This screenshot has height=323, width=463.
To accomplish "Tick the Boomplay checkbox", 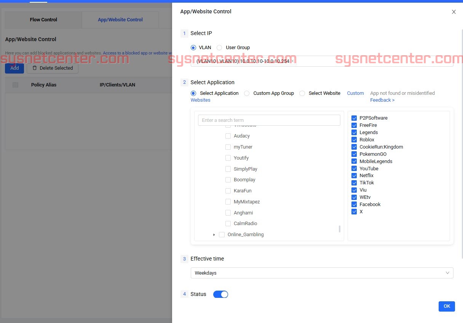I will tap(228, 180).
